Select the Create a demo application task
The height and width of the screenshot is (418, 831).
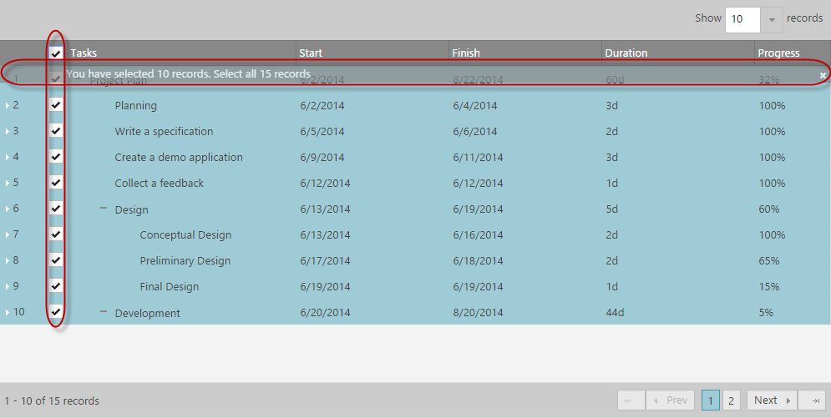pyautogui.click(x=179, y=158)
